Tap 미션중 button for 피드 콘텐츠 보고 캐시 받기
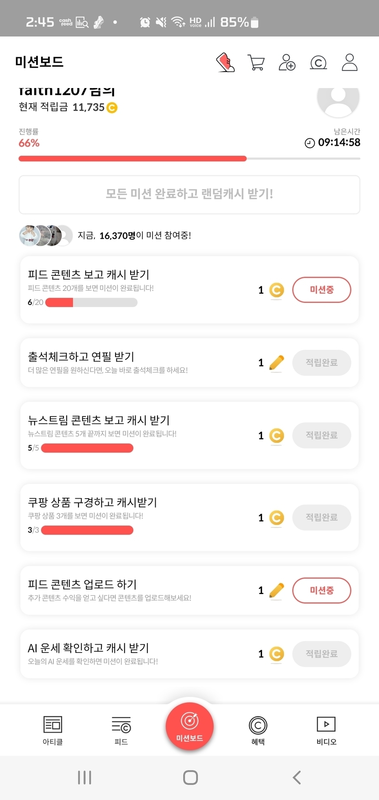The image size is (379, 800). coord(321,289)
